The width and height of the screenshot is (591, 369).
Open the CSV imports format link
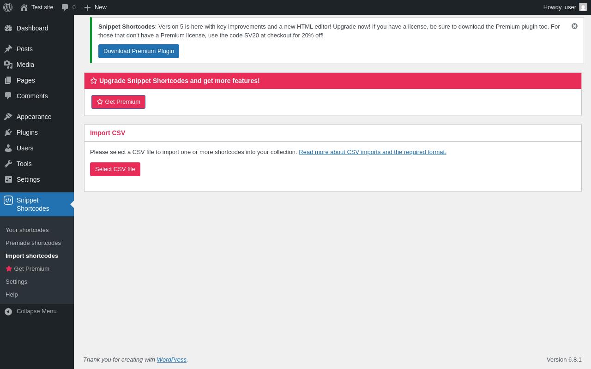click(372, 152)
